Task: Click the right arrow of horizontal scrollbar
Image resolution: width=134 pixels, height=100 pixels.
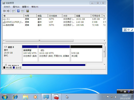Action: 104,41
